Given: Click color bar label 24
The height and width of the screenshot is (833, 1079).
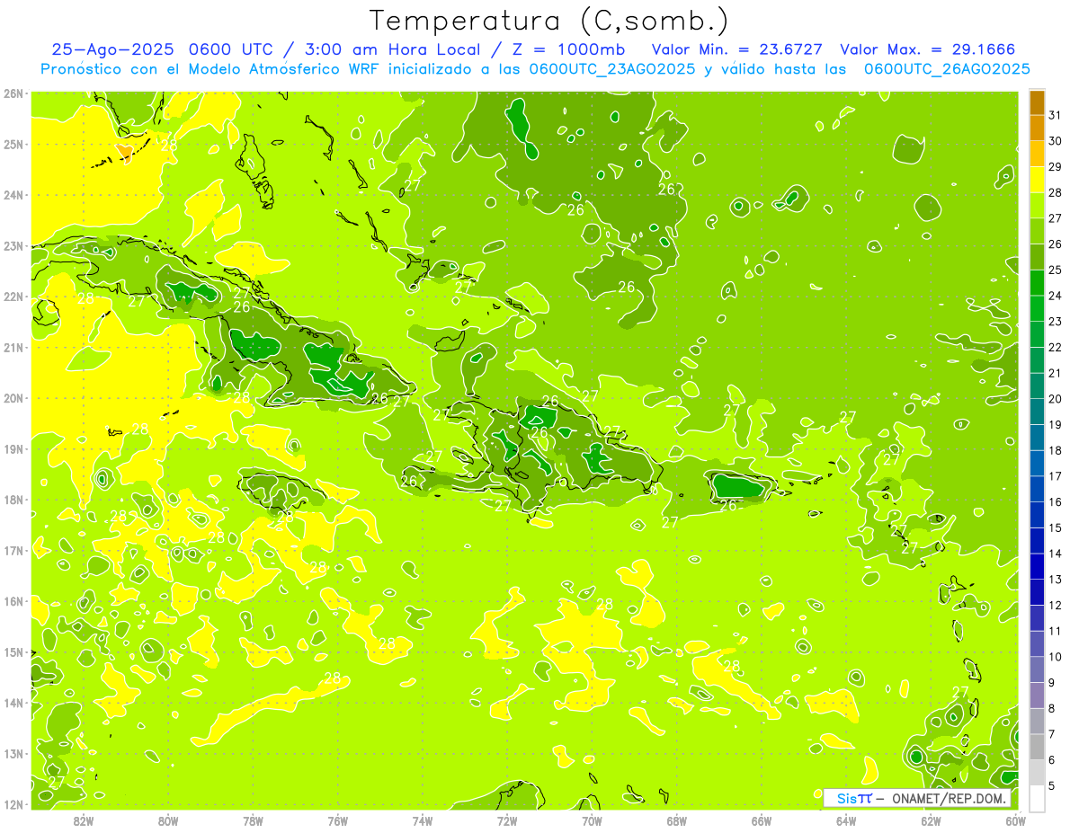Looking at the screenshot, I should coord(1056,296).
